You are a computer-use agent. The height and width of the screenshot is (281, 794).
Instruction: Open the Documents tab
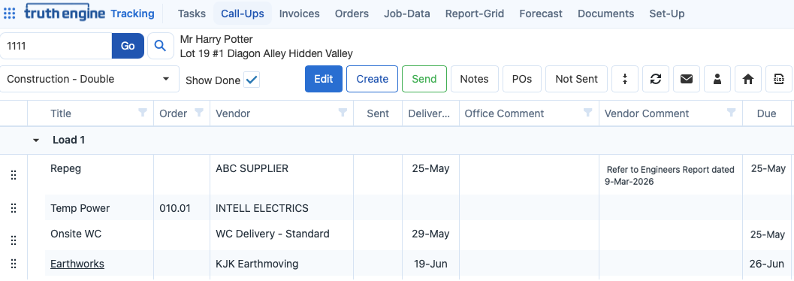[605, 14]
